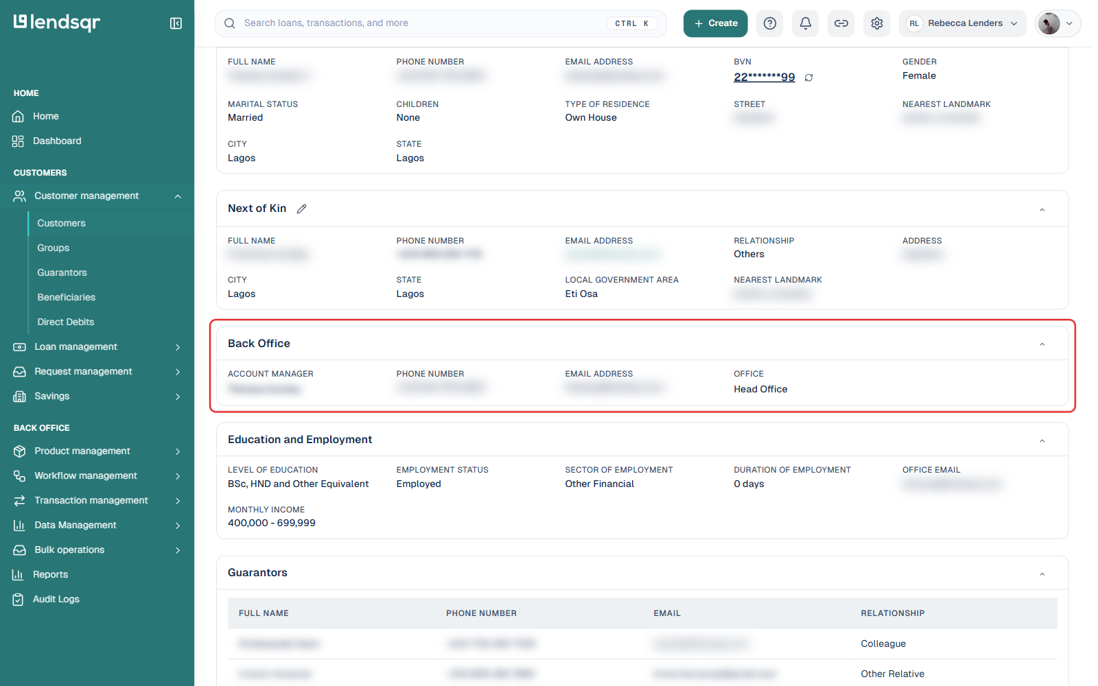Viewport: 1098px width, 686px height.
Task: Collapse Customer management submenu chevron
Action: coord(178,196)
